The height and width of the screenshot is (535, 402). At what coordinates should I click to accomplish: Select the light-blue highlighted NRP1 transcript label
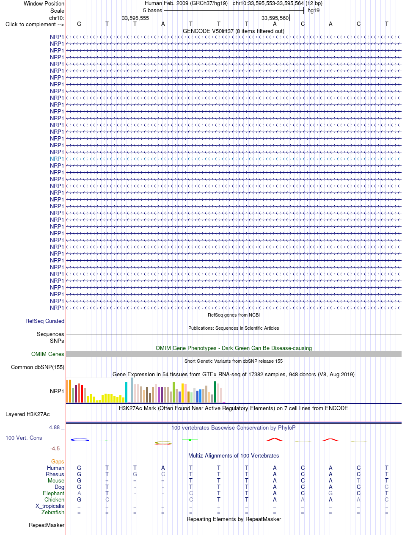57,159
